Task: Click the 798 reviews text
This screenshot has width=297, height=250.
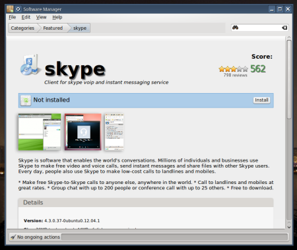Action: (236, 75)
